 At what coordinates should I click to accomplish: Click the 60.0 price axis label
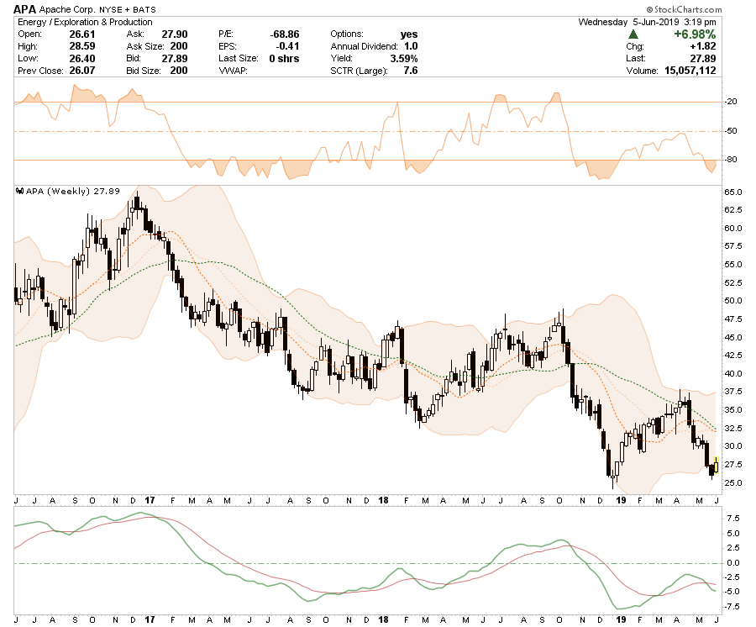pos(732,228)
